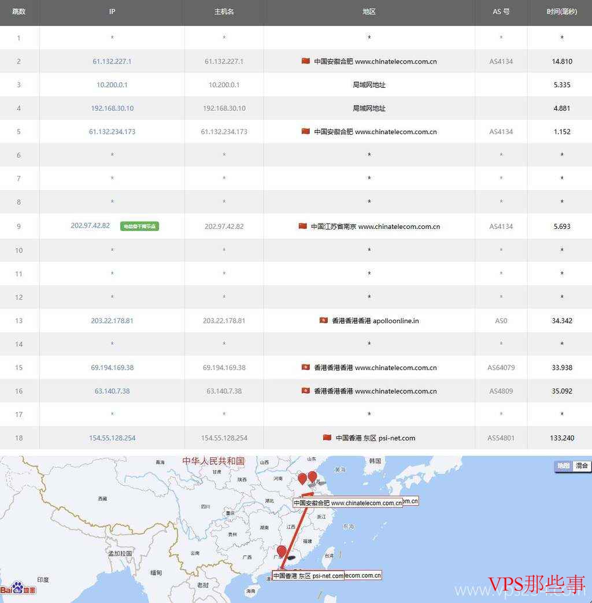
Task: Switch map to 地图 view
Action: tap(563, 466)
